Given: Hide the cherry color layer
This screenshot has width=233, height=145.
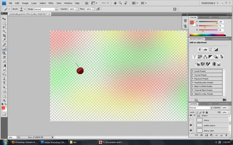Looking at the screenshot, I should (191, 131).
